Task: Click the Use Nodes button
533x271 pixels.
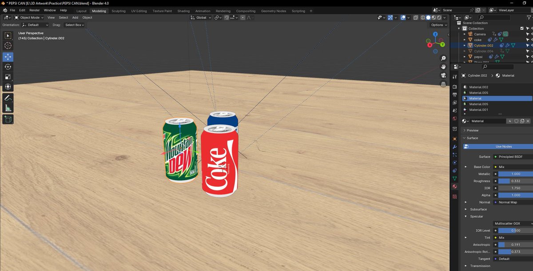Action: (x=497, y=147)
